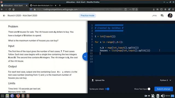Save page to Pocket icon
The image size is (175, 98).
click(133, 9)
